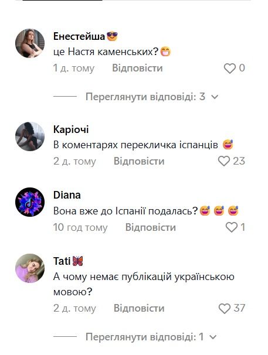Open username Каріочі profile link
Image resolution: width=268 pixels, height=355 pixels.
[x=71, y=129]
